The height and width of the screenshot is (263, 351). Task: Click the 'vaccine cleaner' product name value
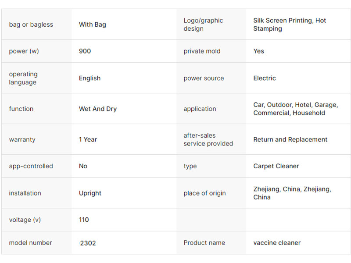point(277,243)
